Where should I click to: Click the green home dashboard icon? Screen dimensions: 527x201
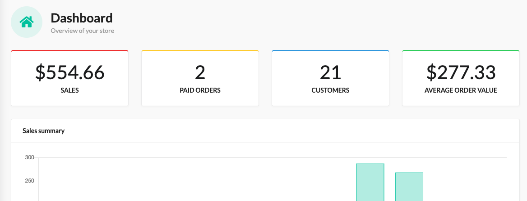(x=27, y=22)
